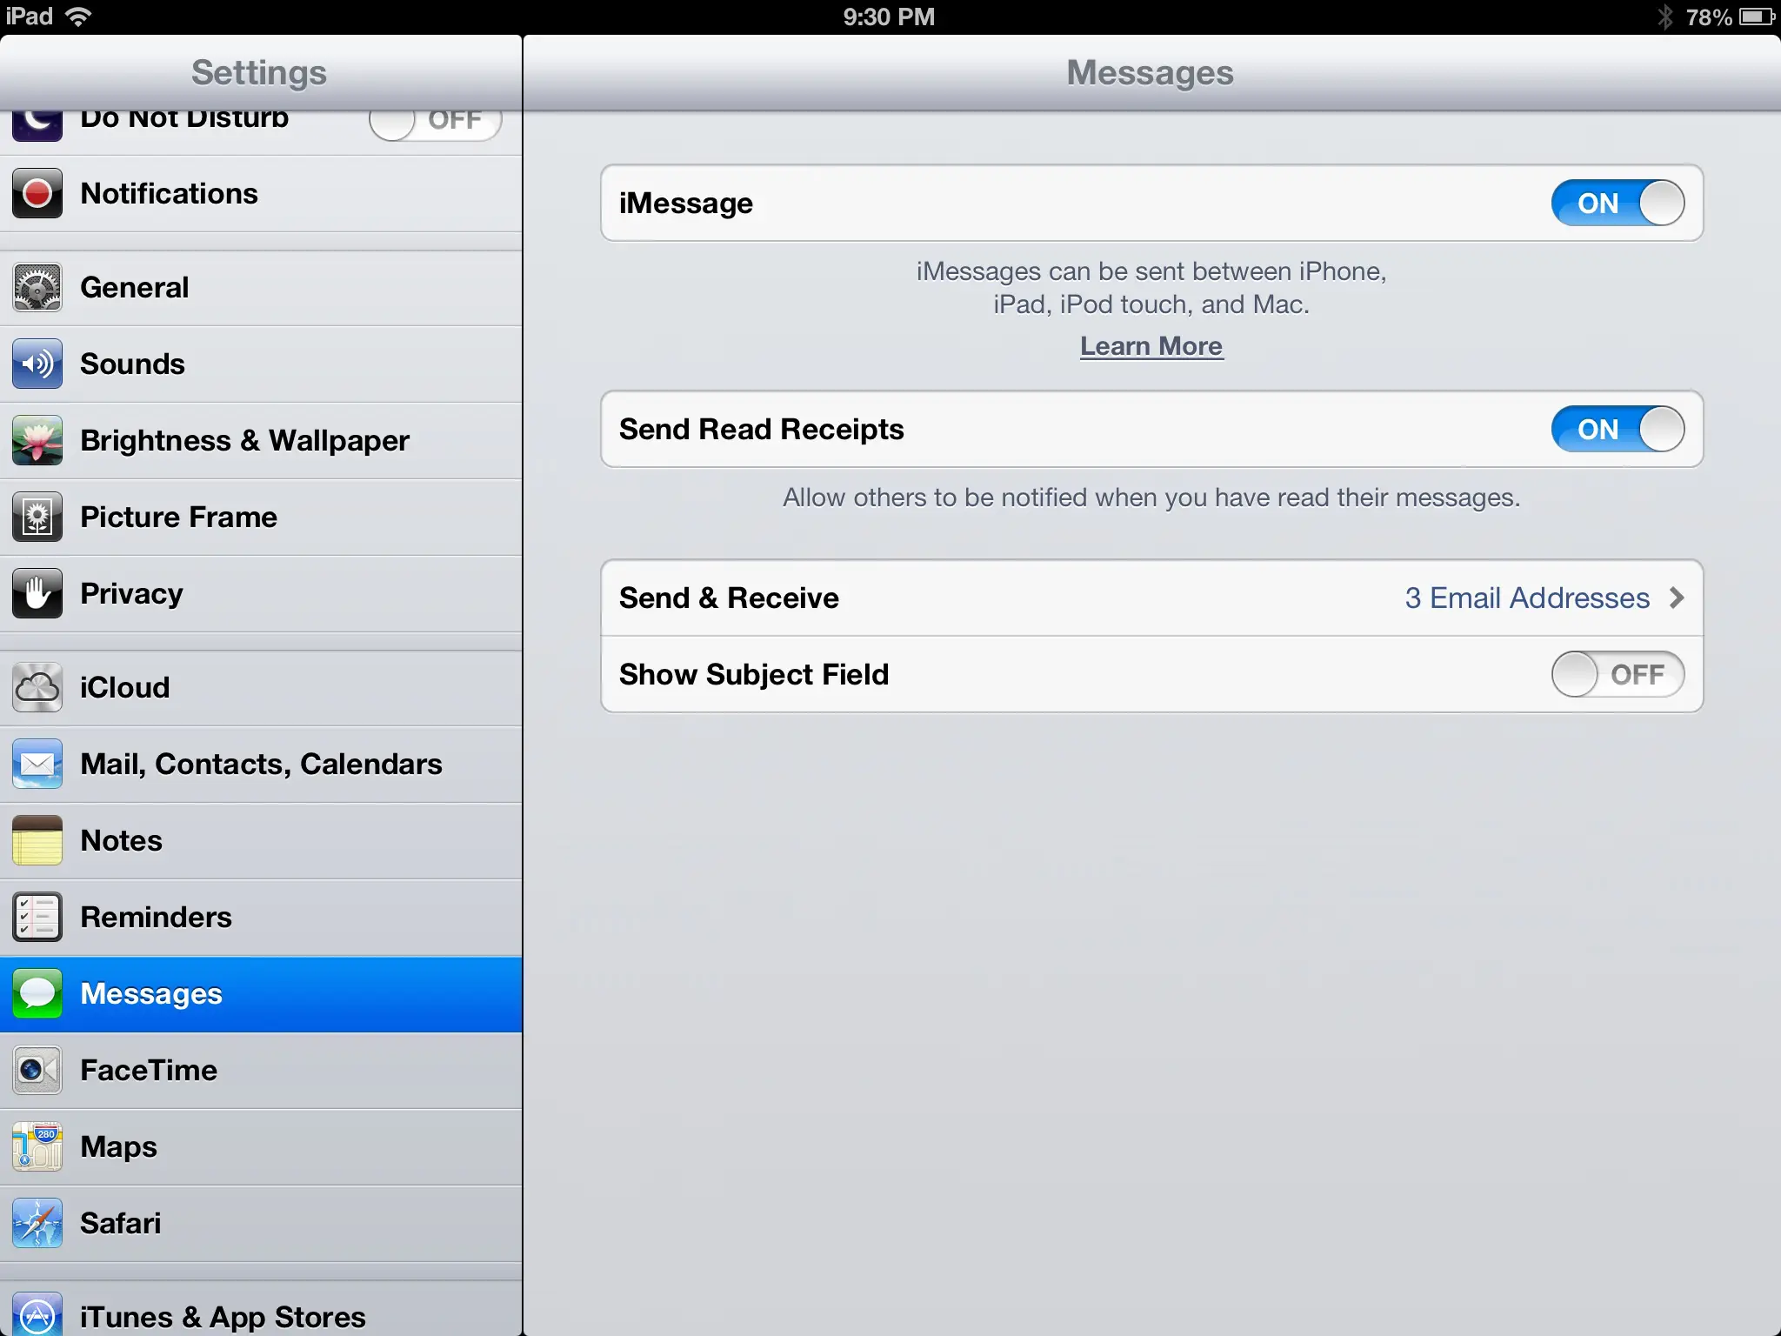
Task: Tap the Sounds speaker icon
Action: coord(37,364)
